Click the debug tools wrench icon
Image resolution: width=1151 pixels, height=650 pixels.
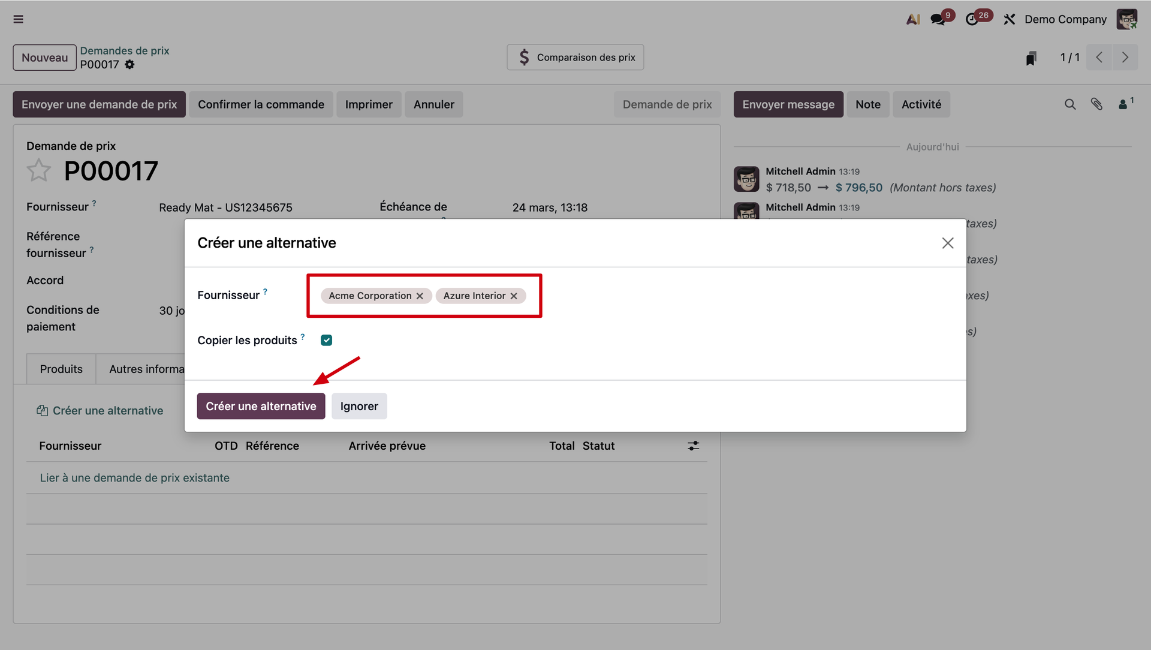[1010, 19]
